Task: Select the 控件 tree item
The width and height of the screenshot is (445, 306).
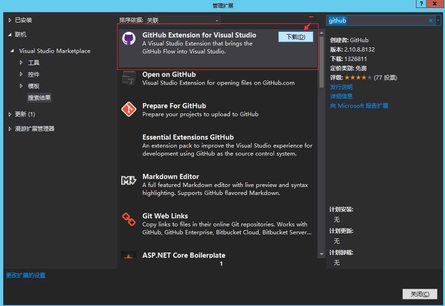Action: click(33, 75)
